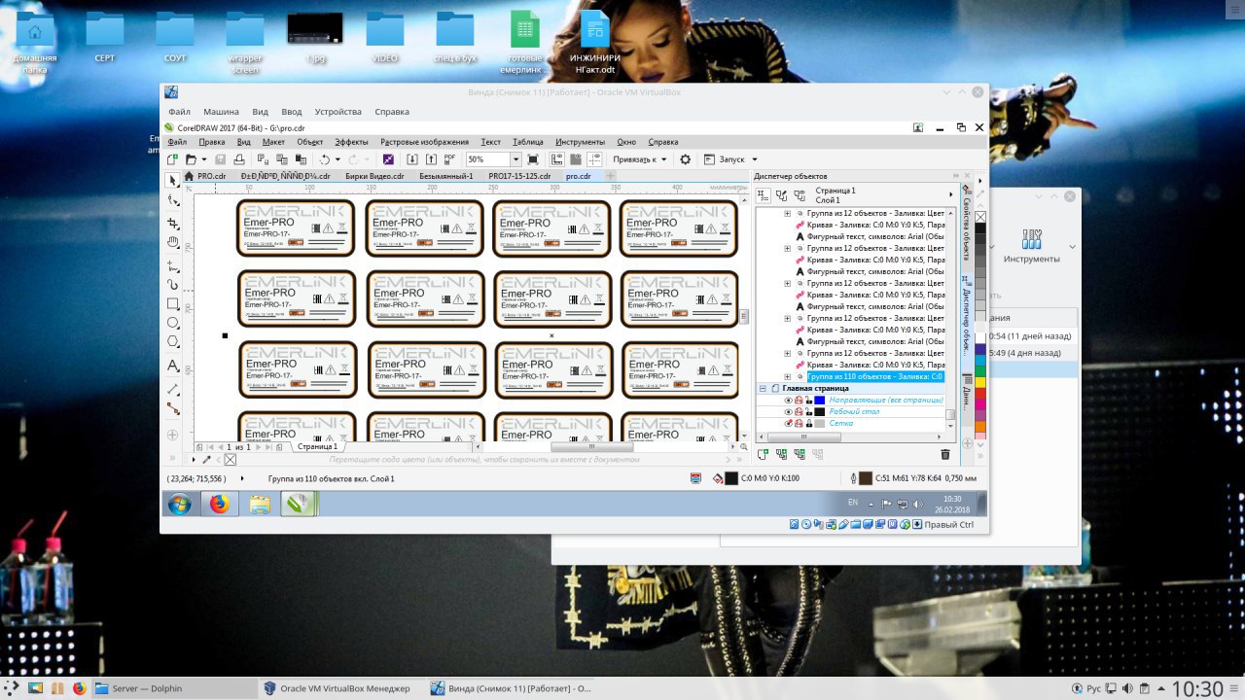Screen dimensions: 1245x700
Task: Click the canvas vertical scrollbar
Action: click(x=745, y=316)
